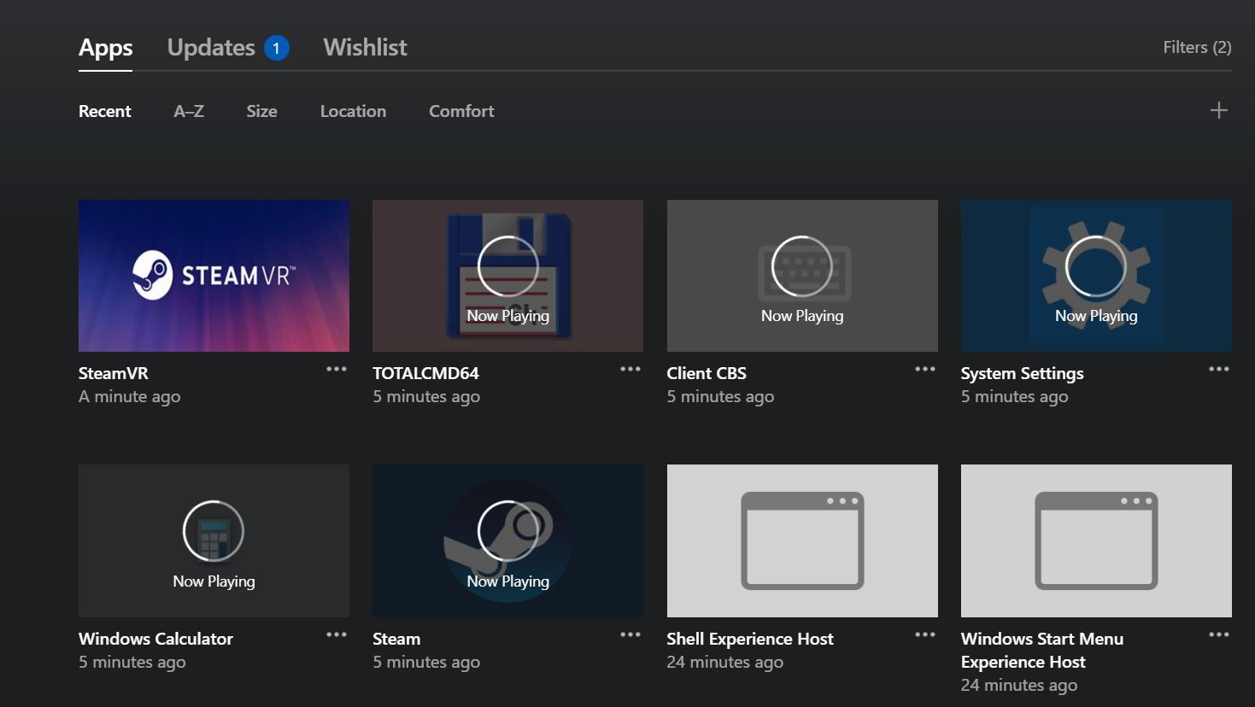Open the SteamVR more options menu

pyautogui.click(x=337, y=370)
